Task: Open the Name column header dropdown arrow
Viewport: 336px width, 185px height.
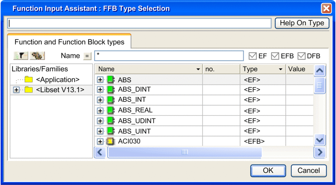Action: pos(198,69)
